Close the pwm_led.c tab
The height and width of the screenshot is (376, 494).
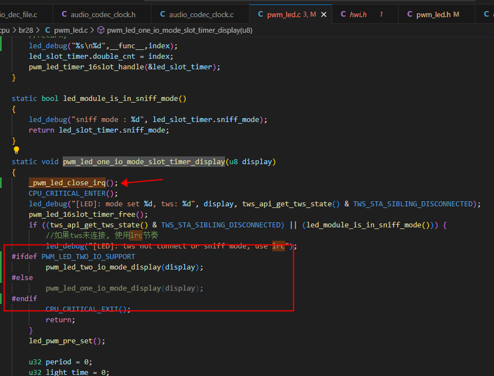(x=324, y=14)
